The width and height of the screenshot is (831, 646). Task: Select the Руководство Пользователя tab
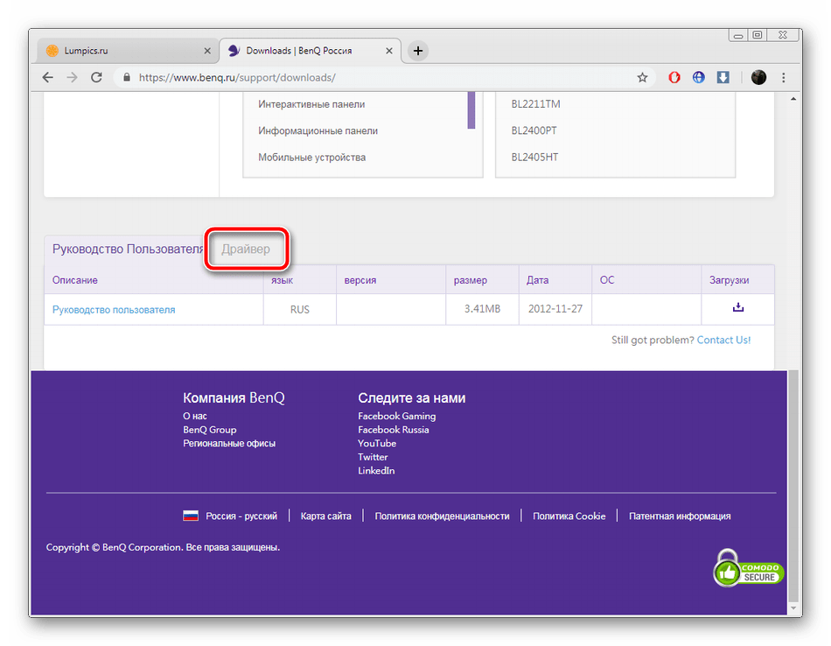click(x=127, y=249)
